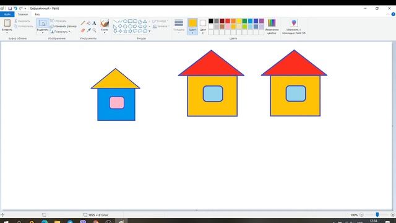Click the Resize image button
Image resolution: width=396 pixels, height=223 pixels.
point(63,26)
